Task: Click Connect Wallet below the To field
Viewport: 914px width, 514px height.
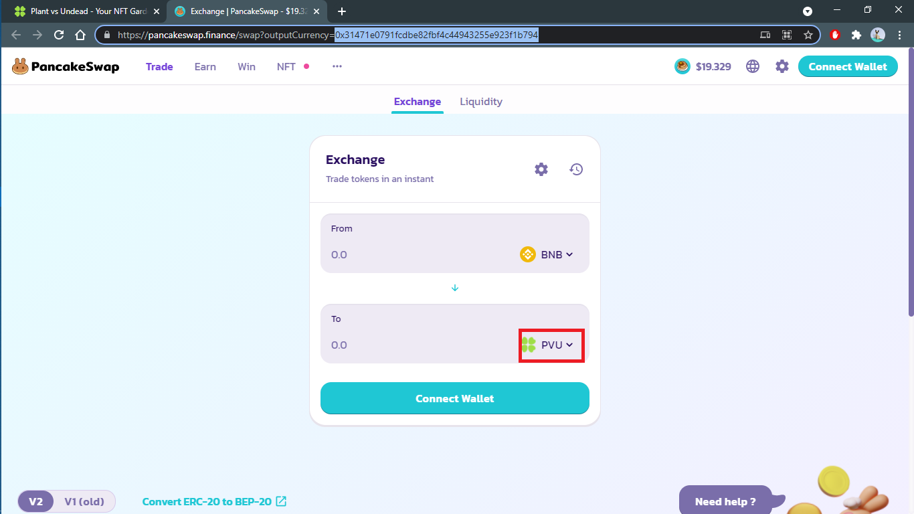Action: tap(455, 398)
